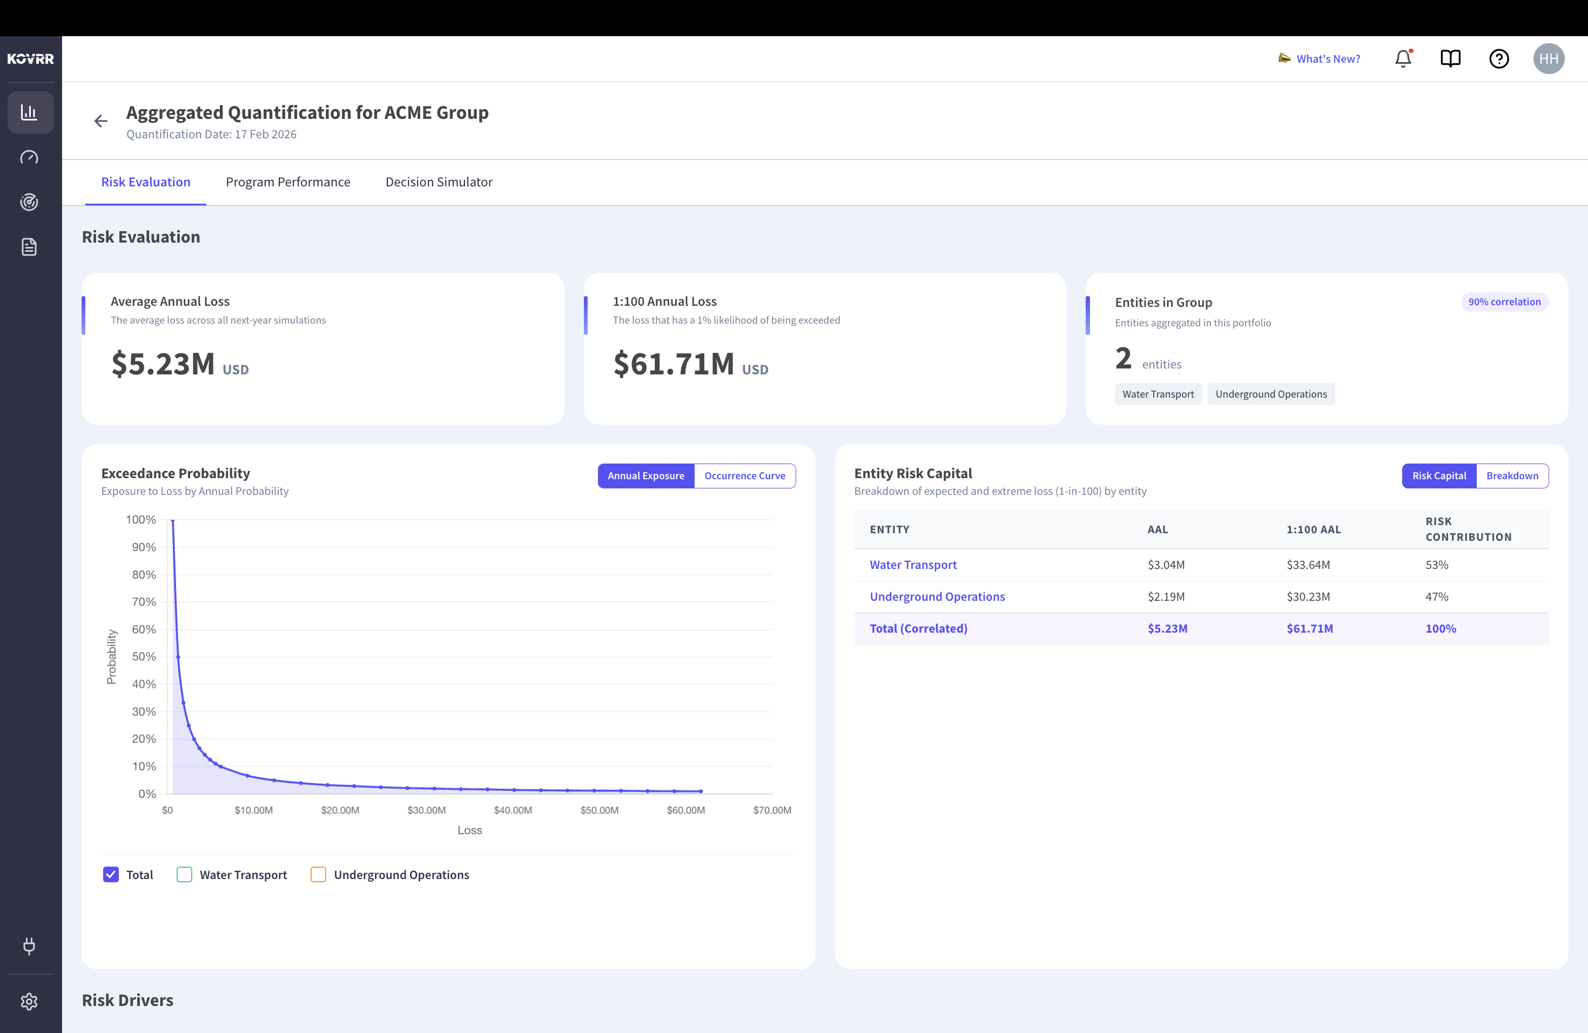Click the 1:100 AAL column header
The height and width of the screenshot is (1033, 1588).
(x=1313, y=529)
